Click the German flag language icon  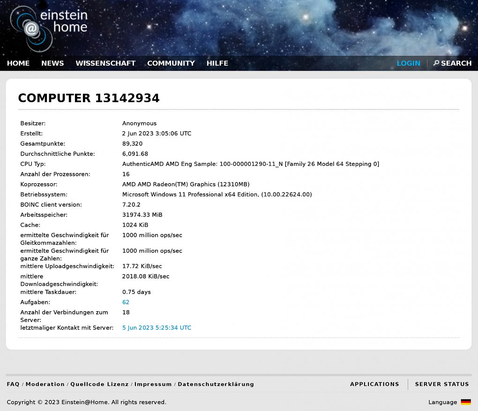pyautogui.click(x=466, y=402)
